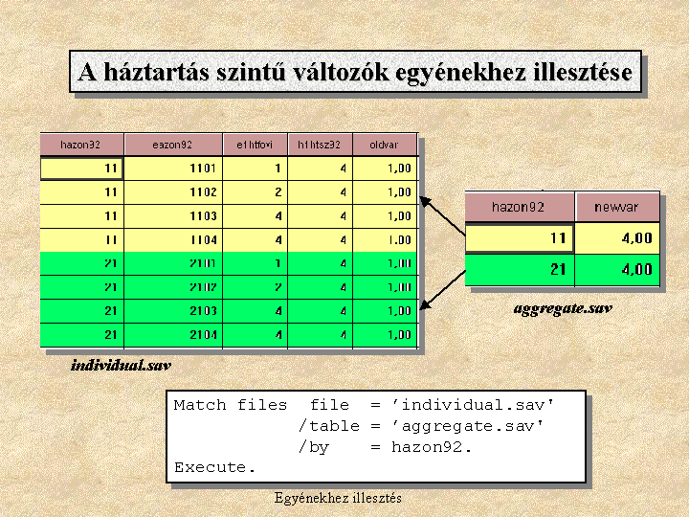Screen dimensions: 689x517
Task: Click the newvar column header
Action: point(617,206)
